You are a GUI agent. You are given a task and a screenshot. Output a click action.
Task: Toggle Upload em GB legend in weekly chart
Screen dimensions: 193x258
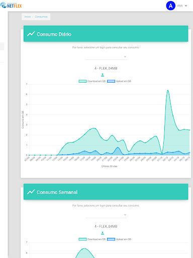119,239
